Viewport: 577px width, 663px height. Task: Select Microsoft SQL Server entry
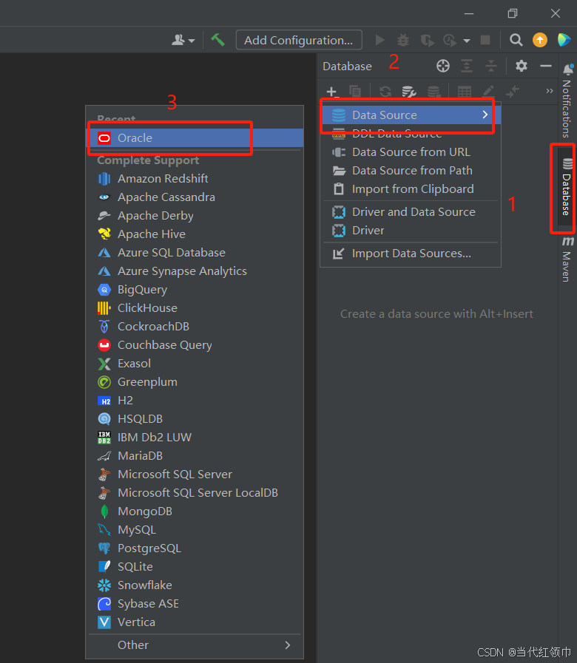tap(196, 475)
